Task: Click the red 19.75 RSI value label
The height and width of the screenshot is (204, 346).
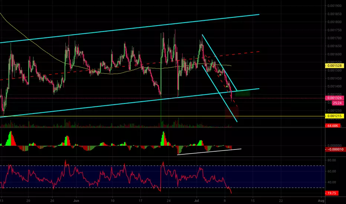Action: (x=332, y=193)
